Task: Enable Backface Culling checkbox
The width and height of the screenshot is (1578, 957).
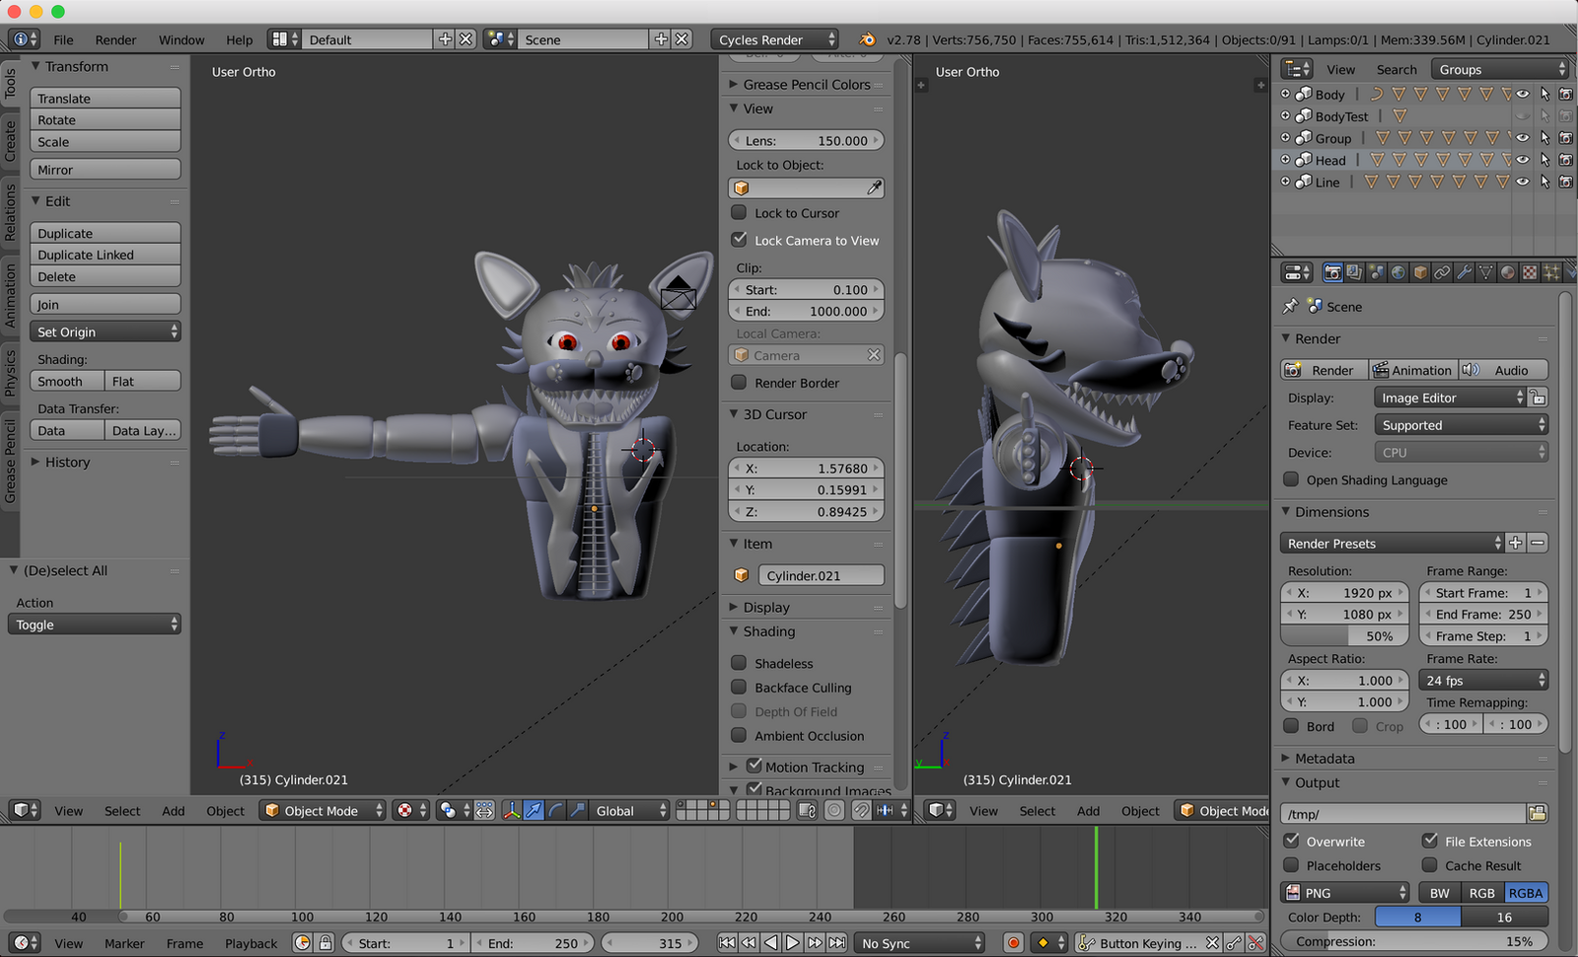Action: pos(739,687)
